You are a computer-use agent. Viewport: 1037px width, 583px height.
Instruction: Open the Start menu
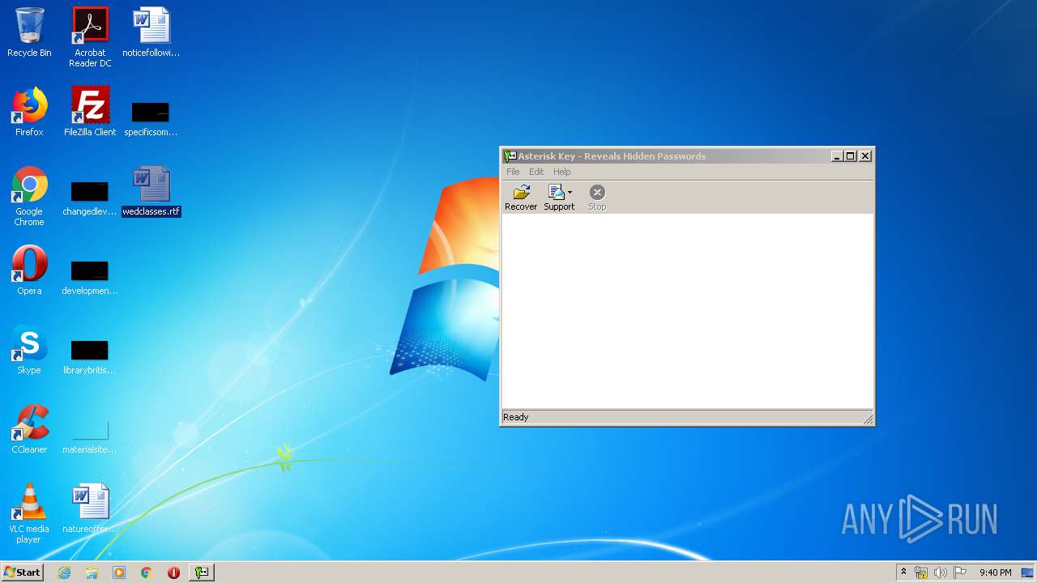pyautogui.click(x=22, y=572)
